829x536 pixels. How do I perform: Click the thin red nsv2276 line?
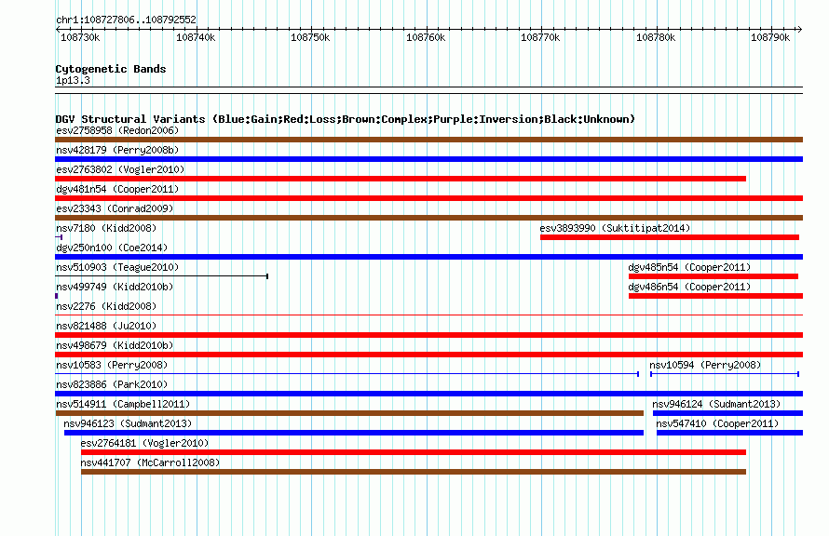(x=428, y=315)
